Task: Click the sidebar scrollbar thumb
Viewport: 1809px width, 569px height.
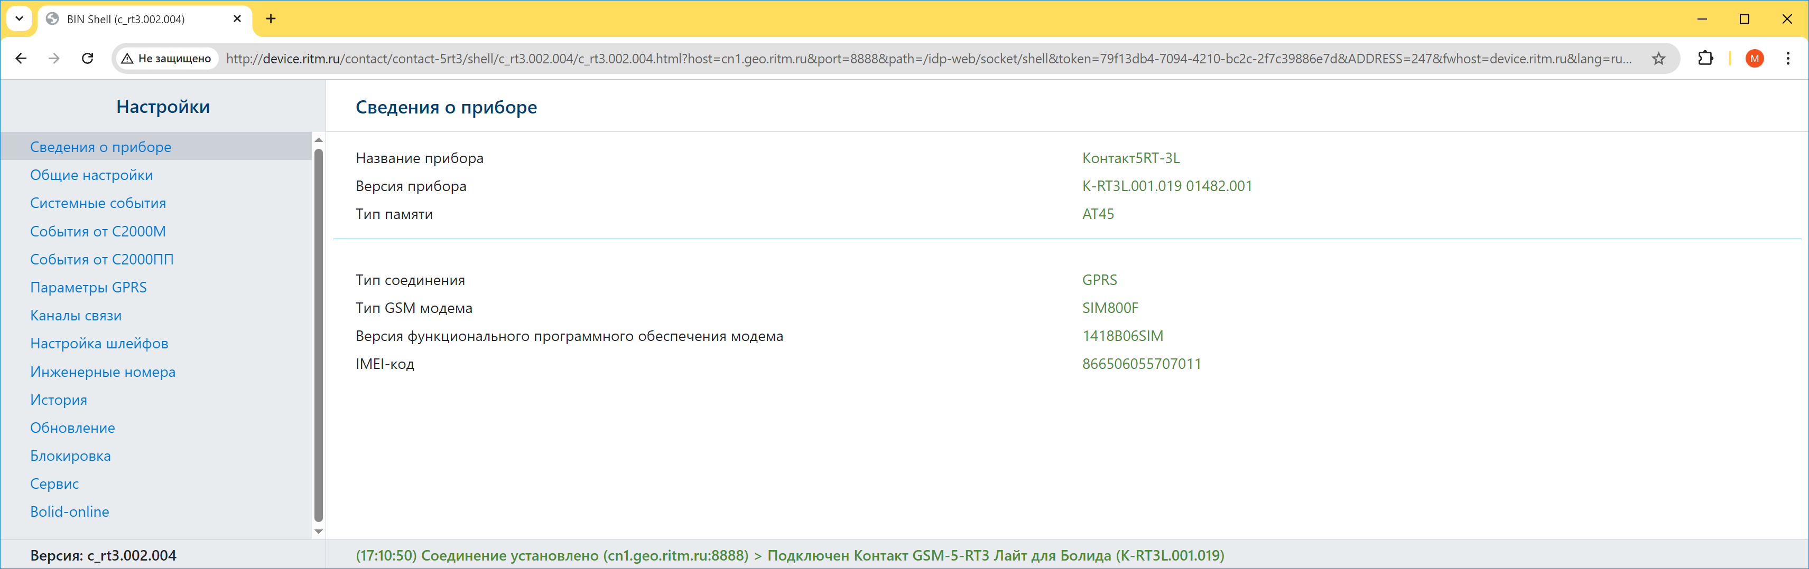Action: (x=318, y=335)
